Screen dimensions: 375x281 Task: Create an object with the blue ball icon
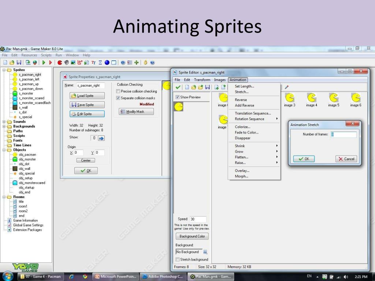pyautogui.click(x=107, y=63)
